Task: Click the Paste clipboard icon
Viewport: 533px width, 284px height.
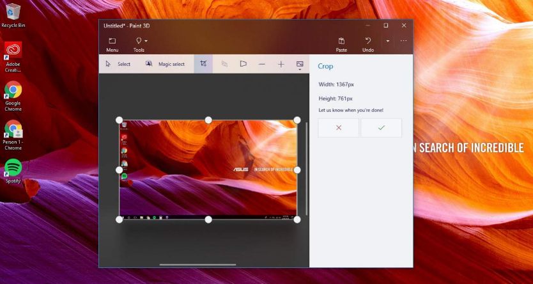Action: tap(341, 41)
